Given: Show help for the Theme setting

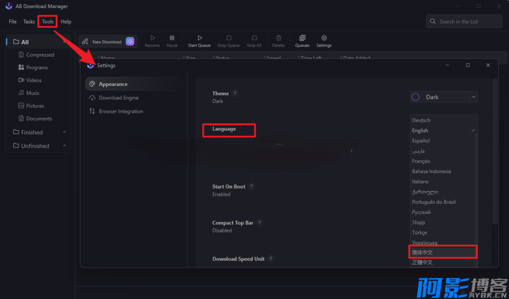Looking at the screenshot, I should pyautogui.click(x=235, y=93).
